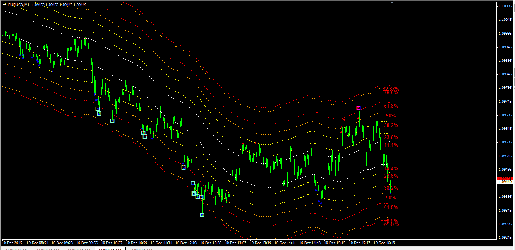515x250 pixels.
Task: Click the 1.09795 price on the axis
Action: [506, 87]
